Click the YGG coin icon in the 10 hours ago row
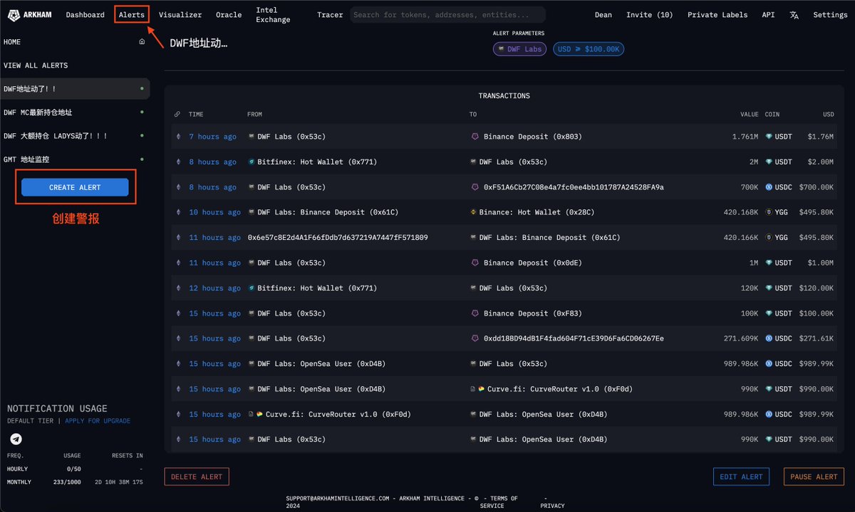Screen dimensions: 855x512 point(769,212)
